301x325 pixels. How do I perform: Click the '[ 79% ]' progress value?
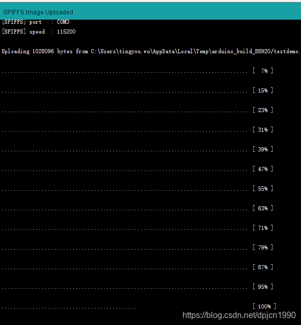pos(263,247)
